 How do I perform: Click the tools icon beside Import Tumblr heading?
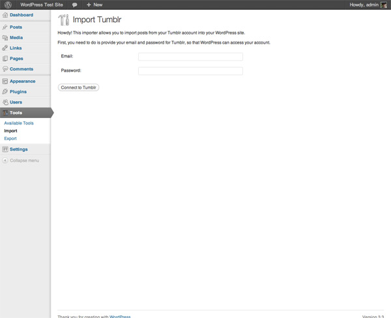tap(64, 20)
